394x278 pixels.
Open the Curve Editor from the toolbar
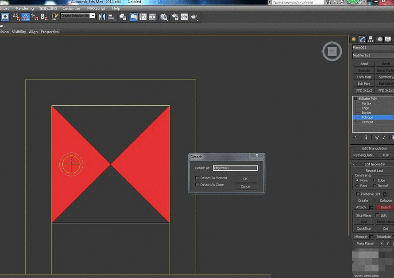pyautogui.click(x=144, y=17)
